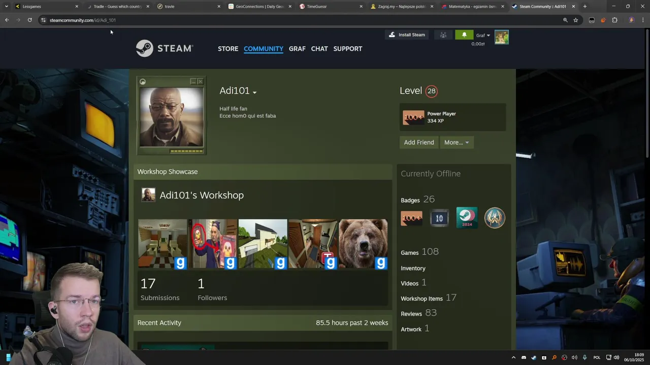Click the Steam 2024 badge icon
The image size is (650, 365).
[x=467, y=217]
